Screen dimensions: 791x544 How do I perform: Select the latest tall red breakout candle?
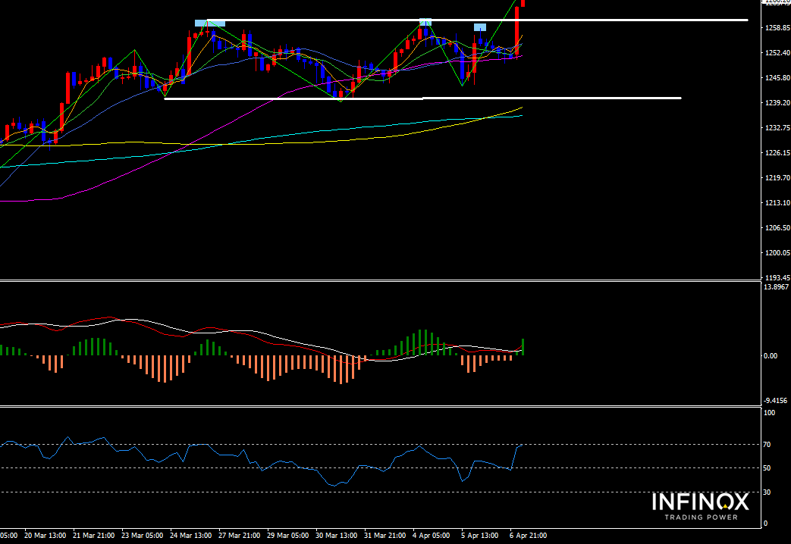click(x=516, y=29)
